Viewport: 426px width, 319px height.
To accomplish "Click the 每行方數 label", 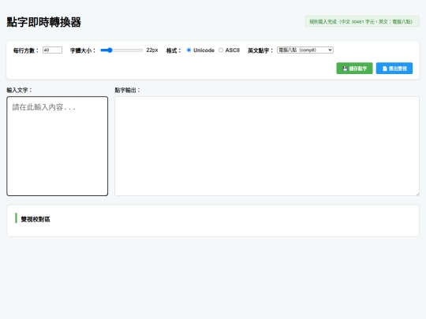I will 26,50.
